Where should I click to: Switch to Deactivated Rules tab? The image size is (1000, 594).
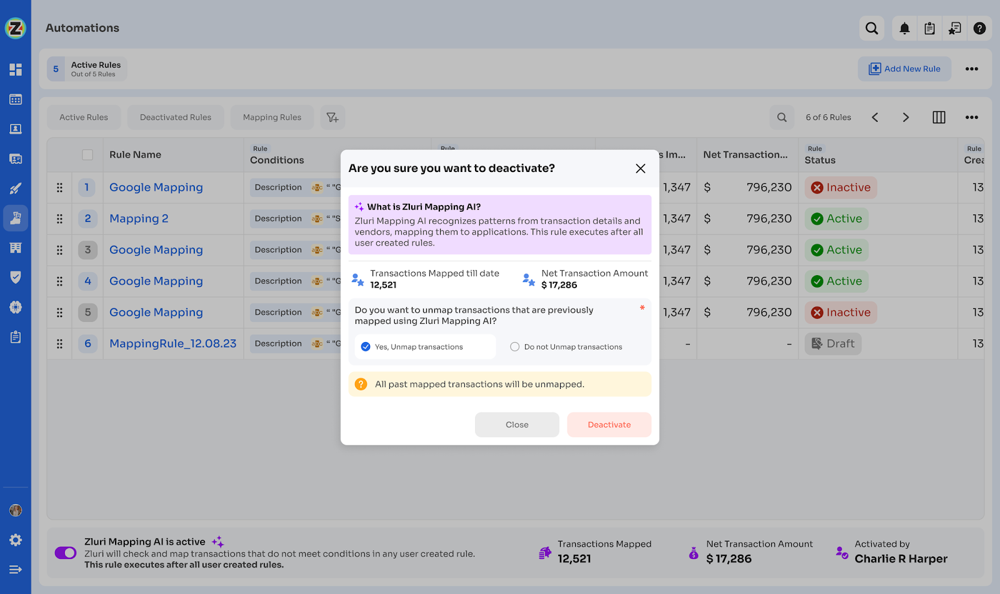[176, 118]
